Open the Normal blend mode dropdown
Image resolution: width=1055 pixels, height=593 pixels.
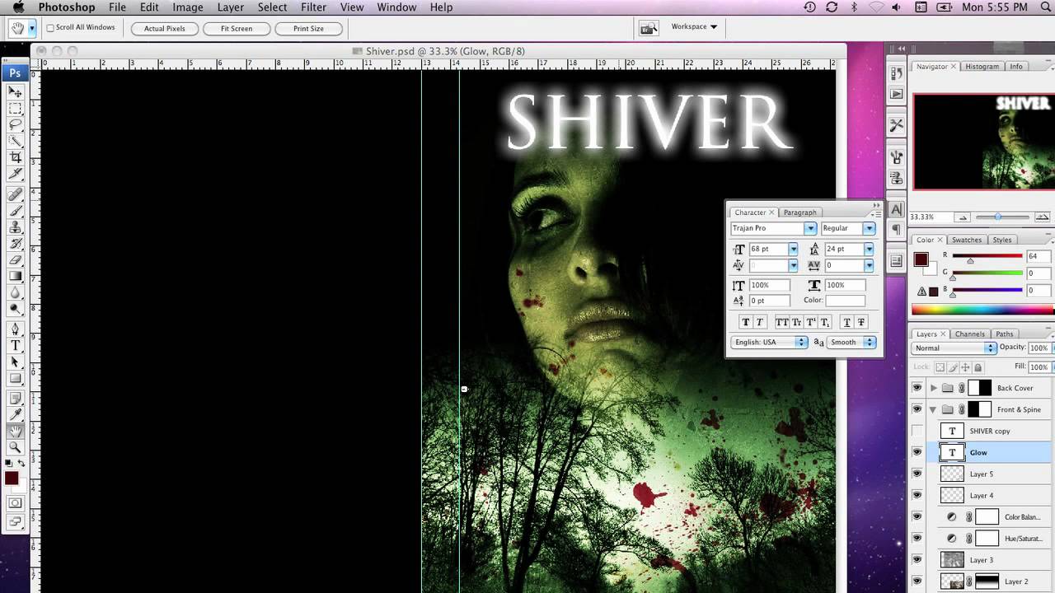point(954,348)
